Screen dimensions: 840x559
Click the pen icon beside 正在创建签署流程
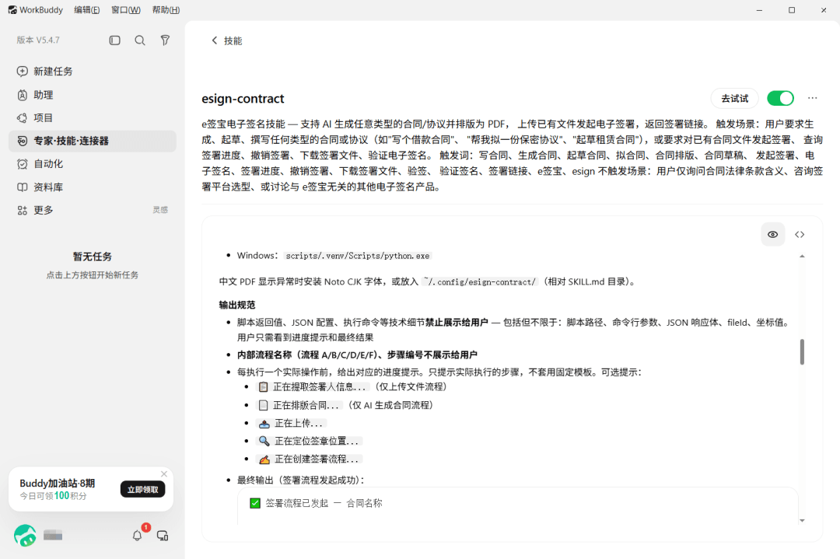264,459
